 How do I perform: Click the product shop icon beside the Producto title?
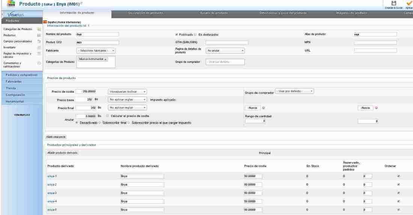pyautogui.click(x=11, y=4)
